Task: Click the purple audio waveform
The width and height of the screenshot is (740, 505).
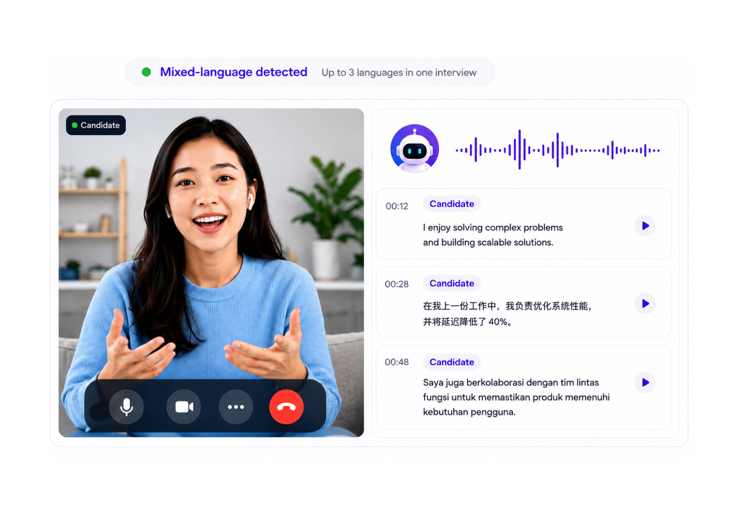Action: pos(557,150)
